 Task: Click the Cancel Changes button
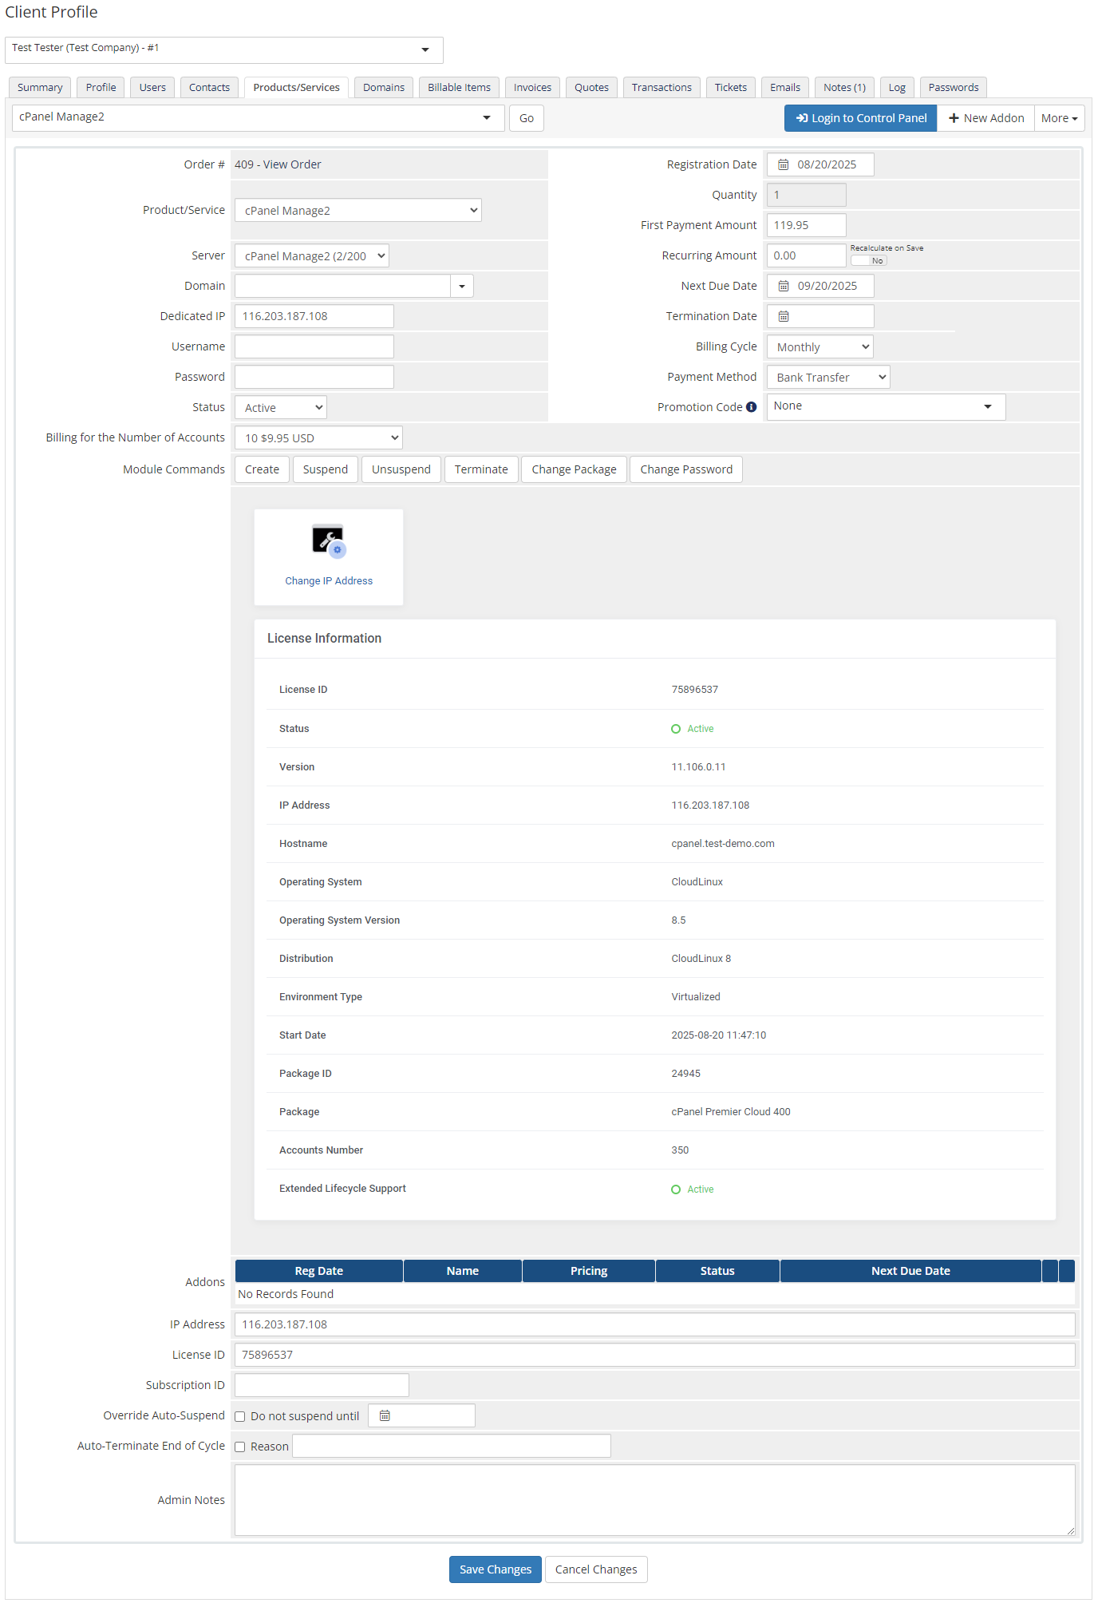596,1569
